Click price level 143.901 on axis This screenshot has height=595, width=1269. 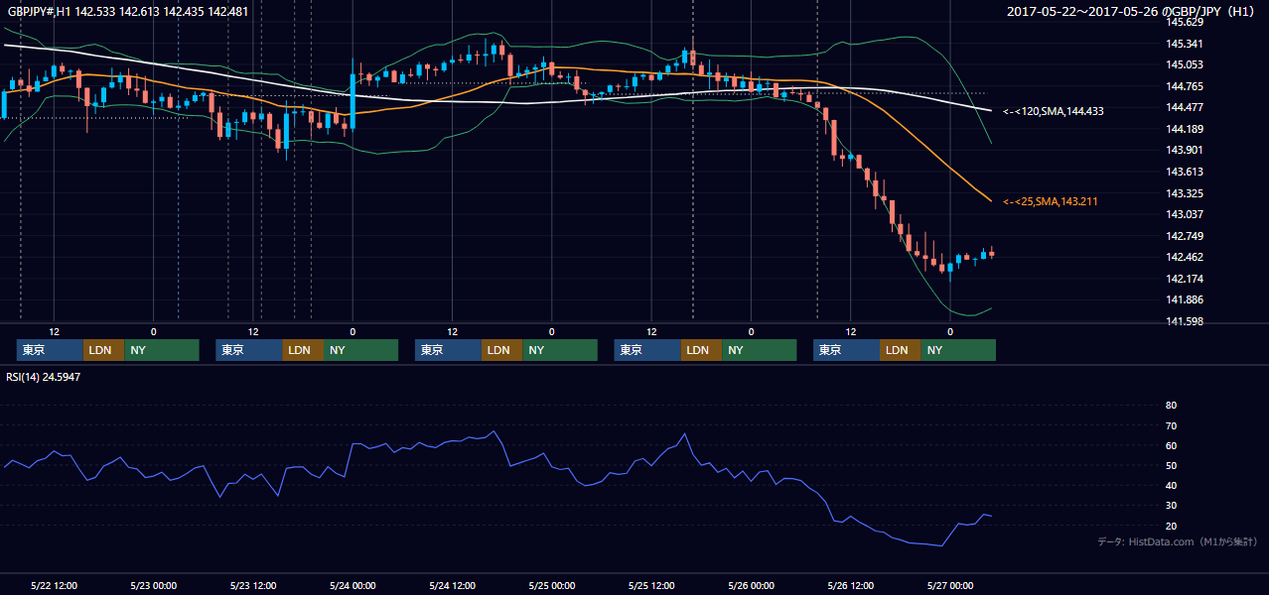pos(1184,150)
